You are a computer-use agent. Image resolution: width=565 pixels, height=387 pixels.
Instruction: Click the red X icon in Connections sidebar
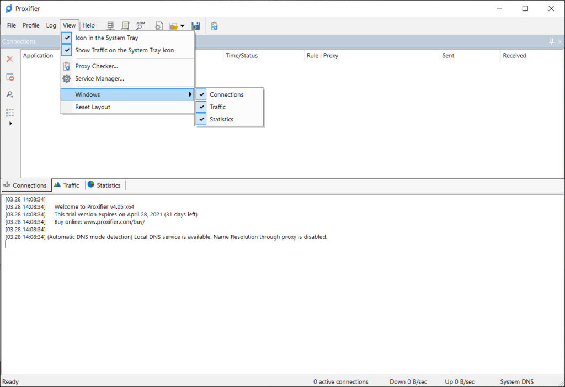point(10,59)
